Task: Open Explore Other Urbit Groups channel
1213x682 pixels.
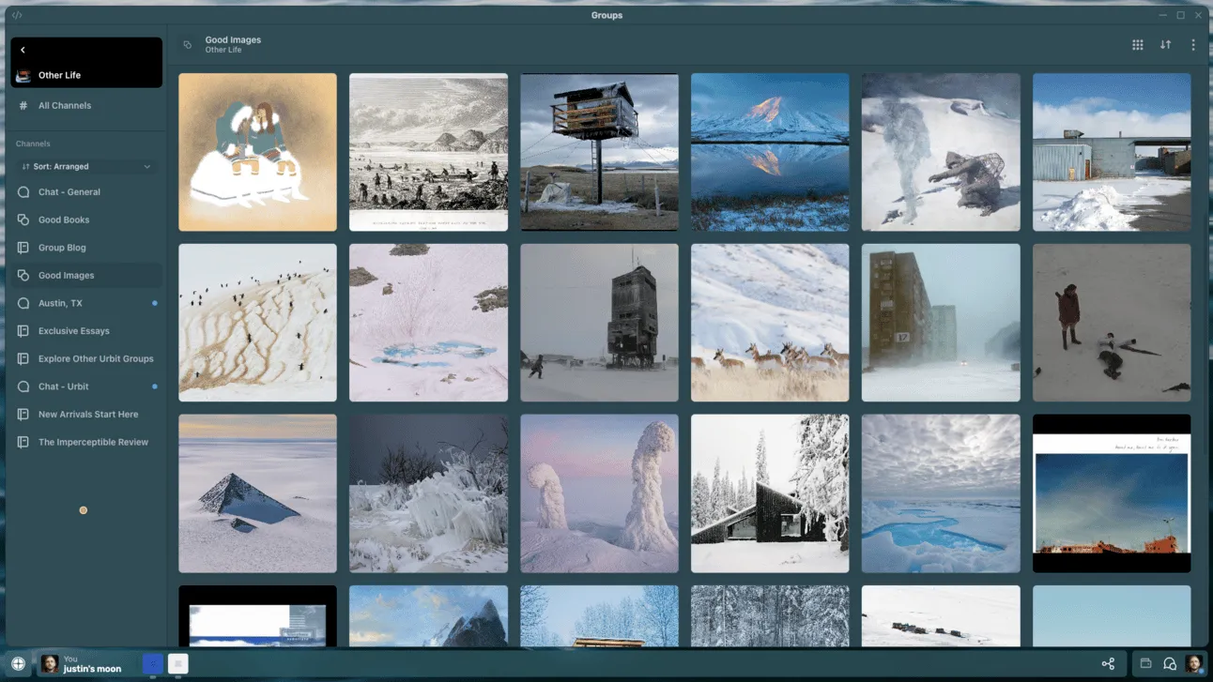Action: (86, 358)
